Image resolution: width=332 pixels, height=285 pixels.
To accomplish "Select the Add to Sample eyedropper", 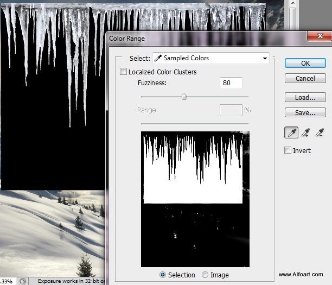I will tap(306, 132).
